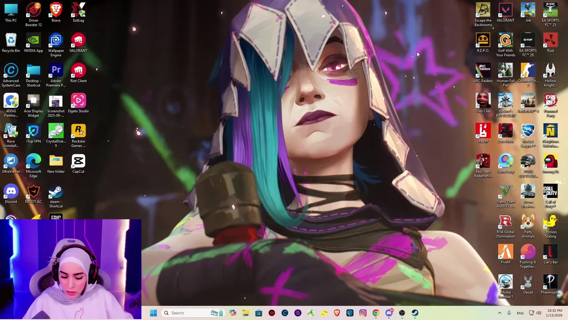Launch EA SPORTS FC 25 shortcut
Viewport: 568px width, 320px height.
pos(550,15)
